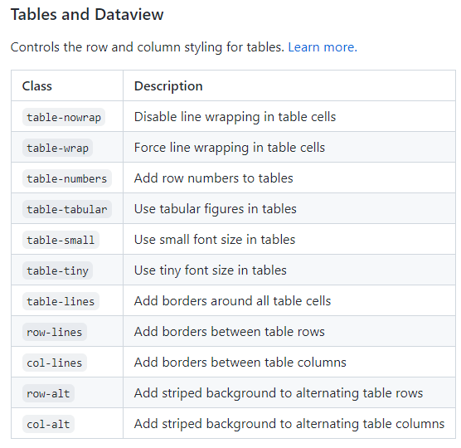
Task: Select the table-lines code label
Action: pyautogui.click(x=61, y=301)
